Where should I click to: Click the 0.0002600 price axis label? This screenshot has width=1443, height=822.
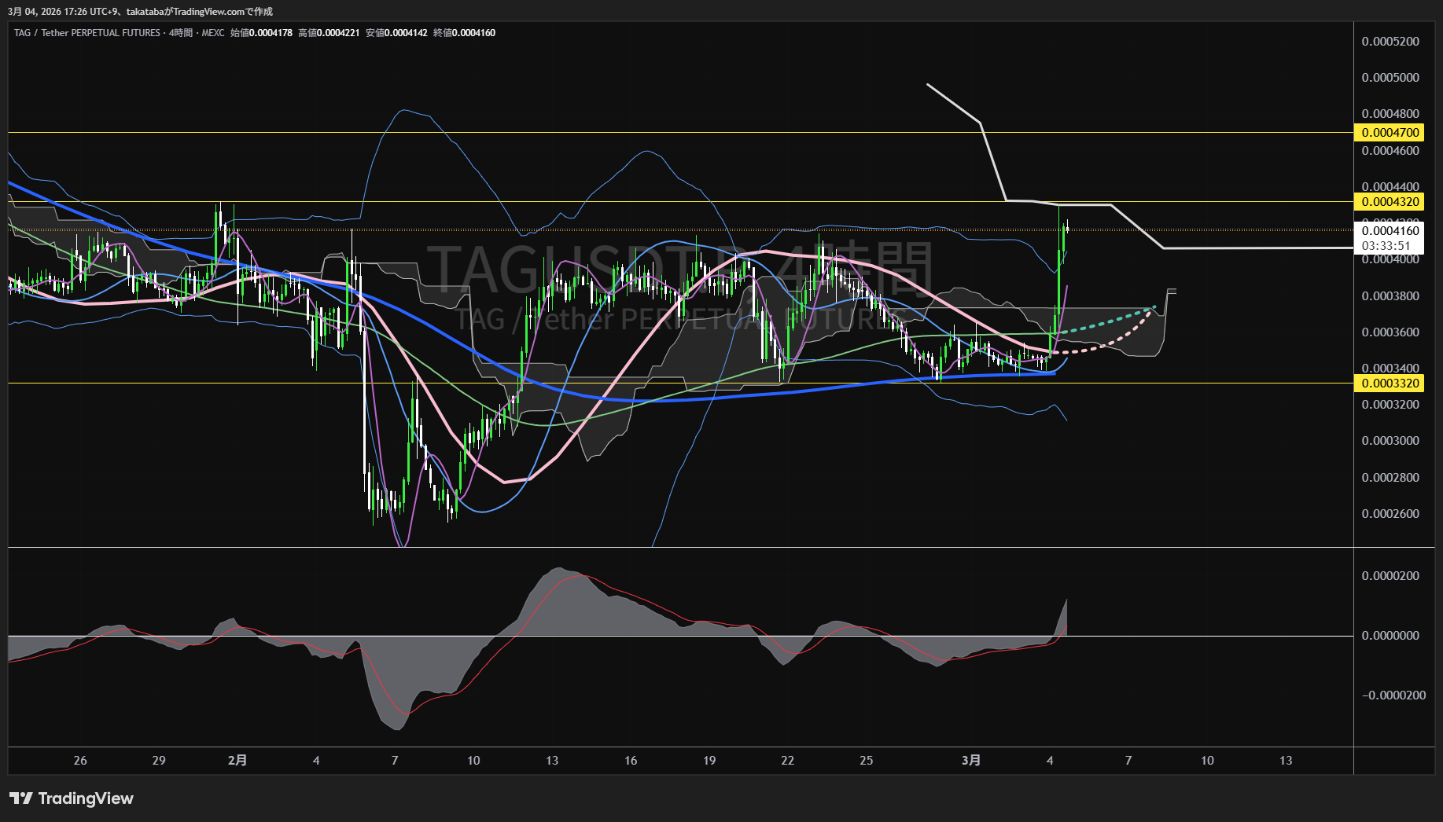coord(1390,514)
